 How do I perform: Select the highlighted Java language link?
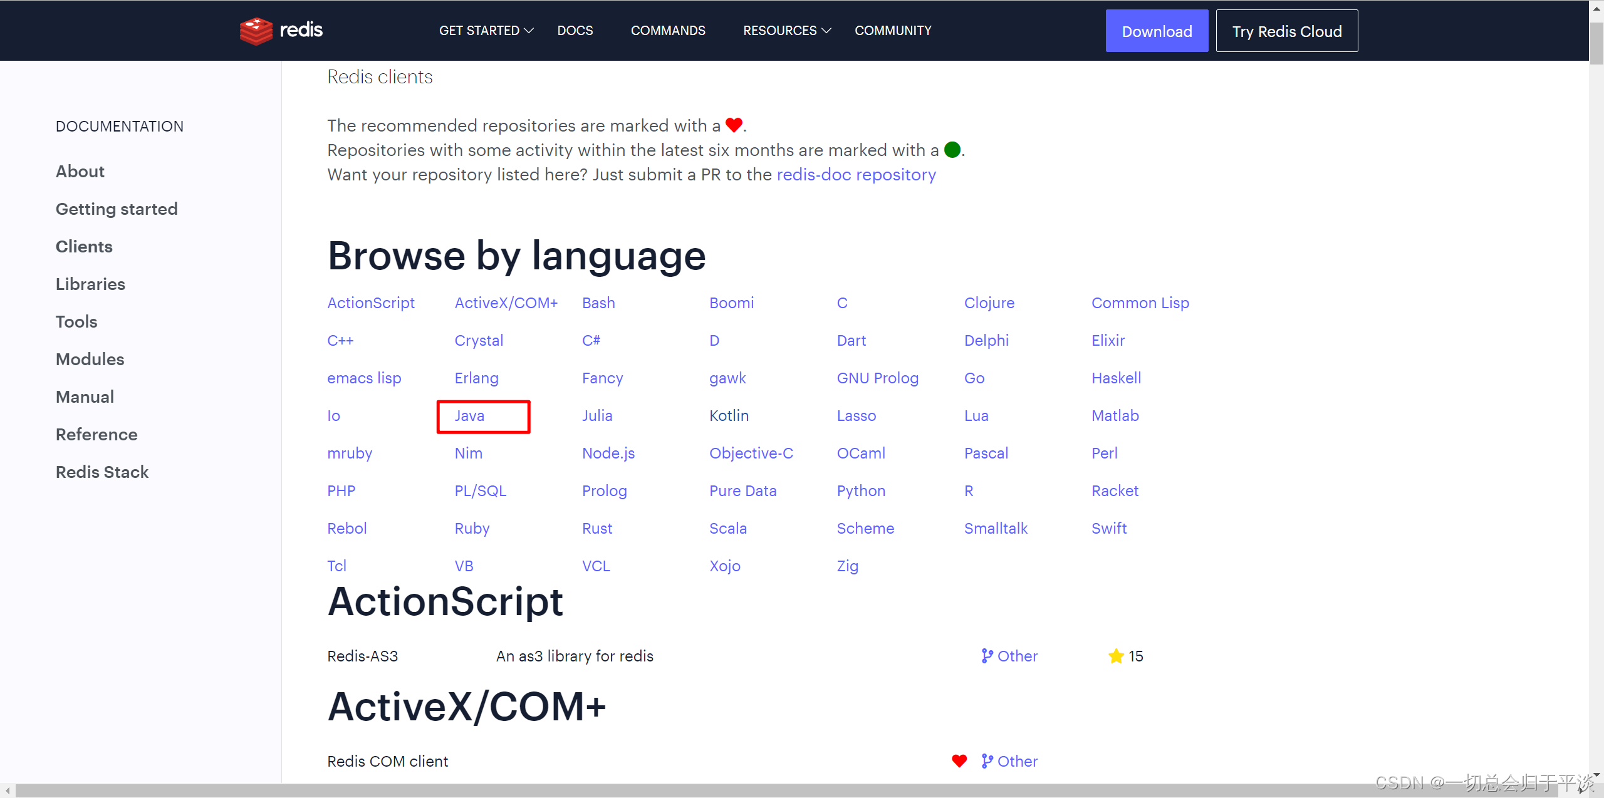point(469,415)
